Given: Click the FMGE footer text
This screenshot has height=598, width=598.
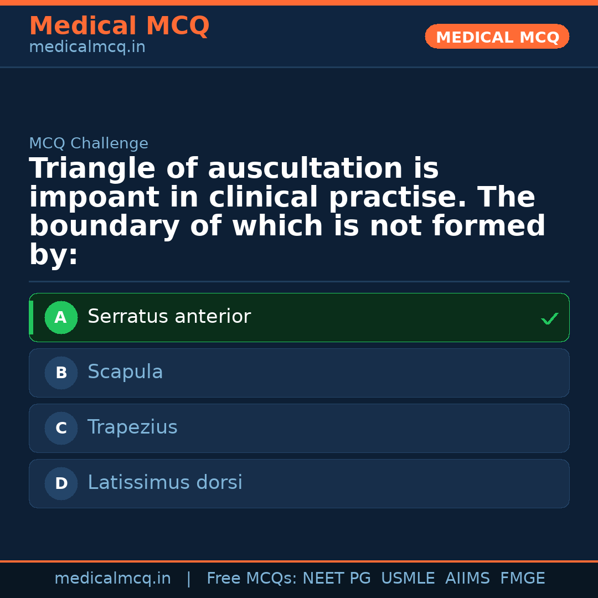Looking at the screenshot, I should click(523, 579).
